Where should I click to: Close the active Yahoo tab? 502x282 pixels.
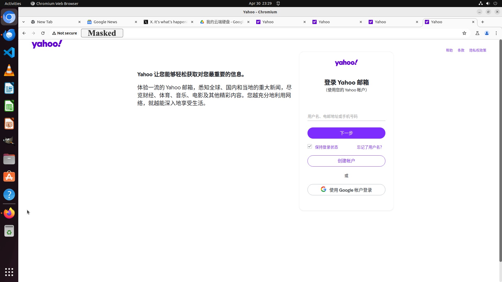tap(473, 22)
